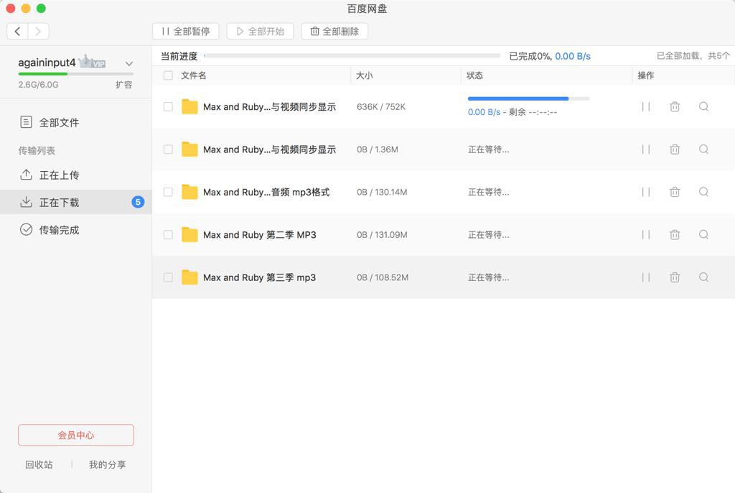Pause Max and Ruby 第三季 mp3 download

[645, 277]
